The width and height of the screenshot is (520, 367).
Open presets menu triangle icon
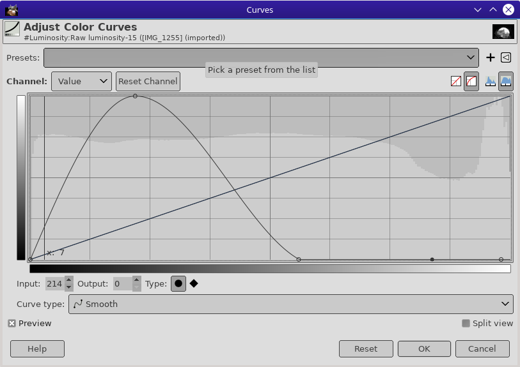click(506, 57)
